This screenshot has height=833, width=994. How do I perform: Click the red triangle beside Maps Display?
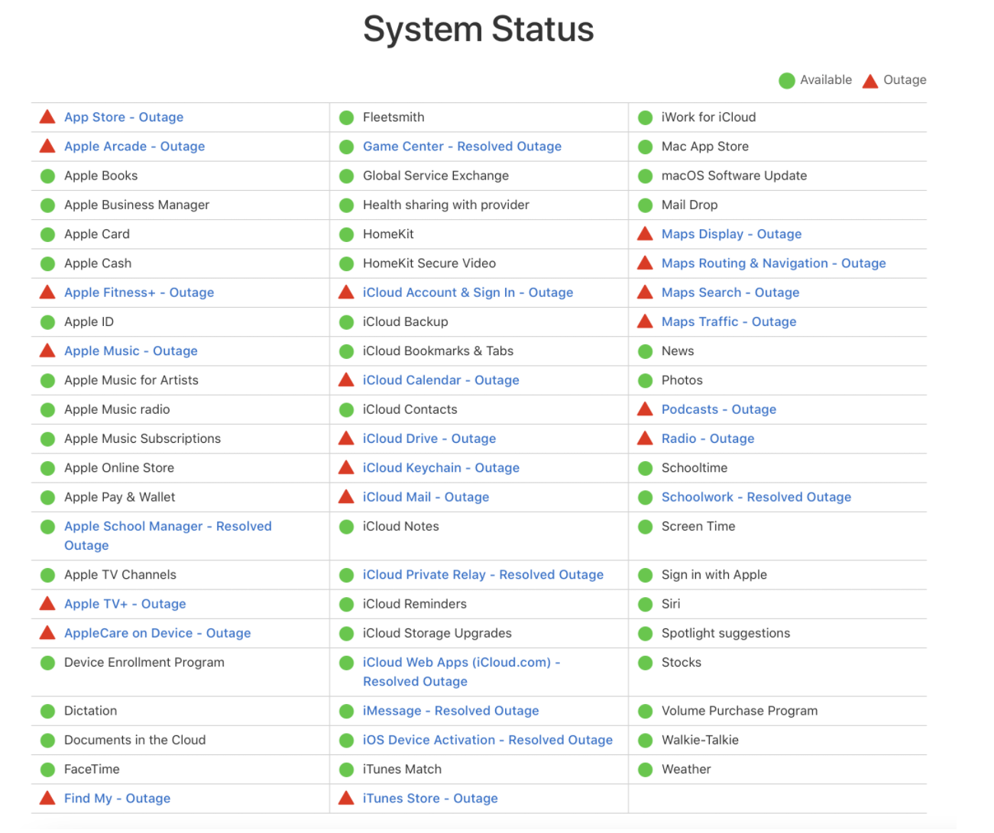(645, 234)
